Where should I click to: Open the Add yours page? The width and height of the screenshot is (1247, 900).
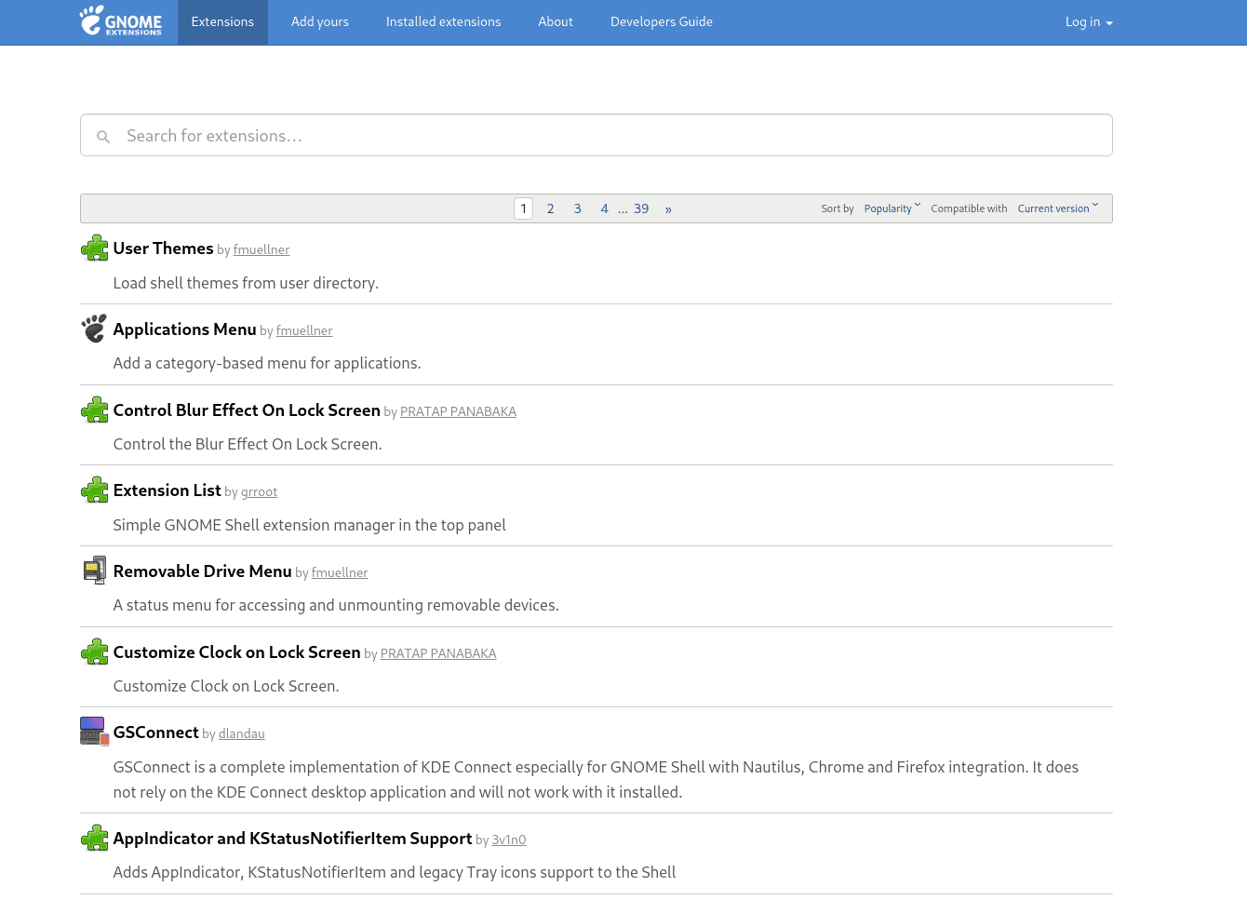(x=320, y=21)
